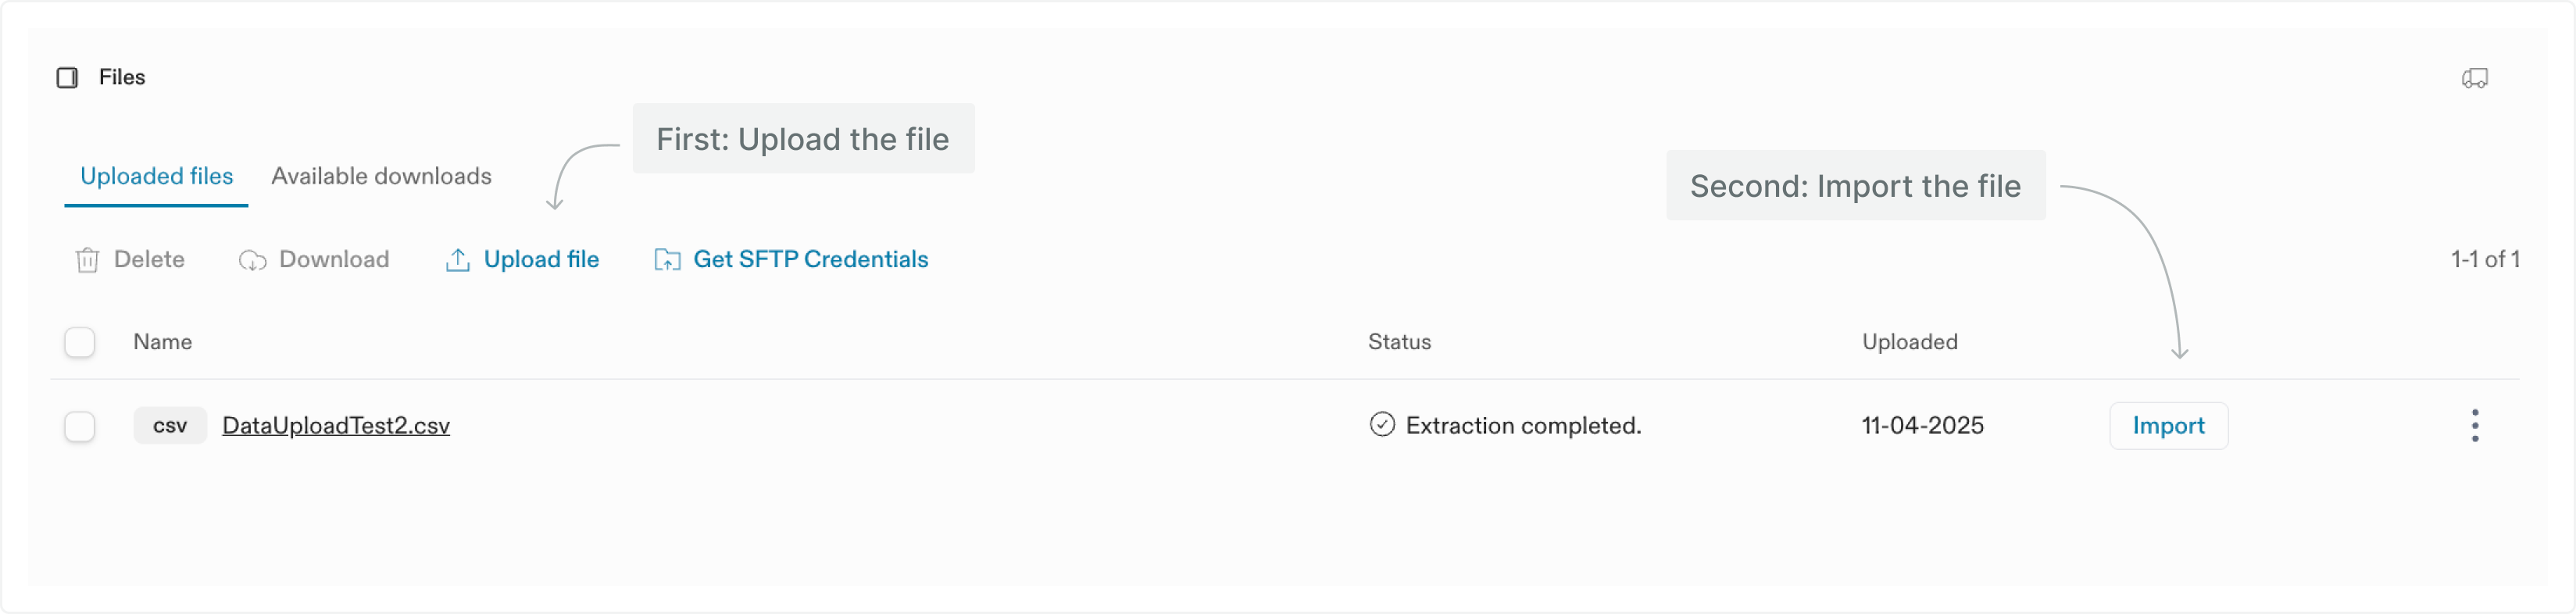
Task: Click the 11-04-2025 upload date cell
Action: point(1922,426)
